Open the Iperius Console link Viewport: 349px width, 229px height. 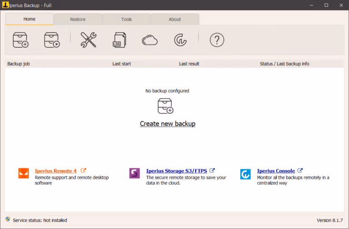(x=276, y=171)
